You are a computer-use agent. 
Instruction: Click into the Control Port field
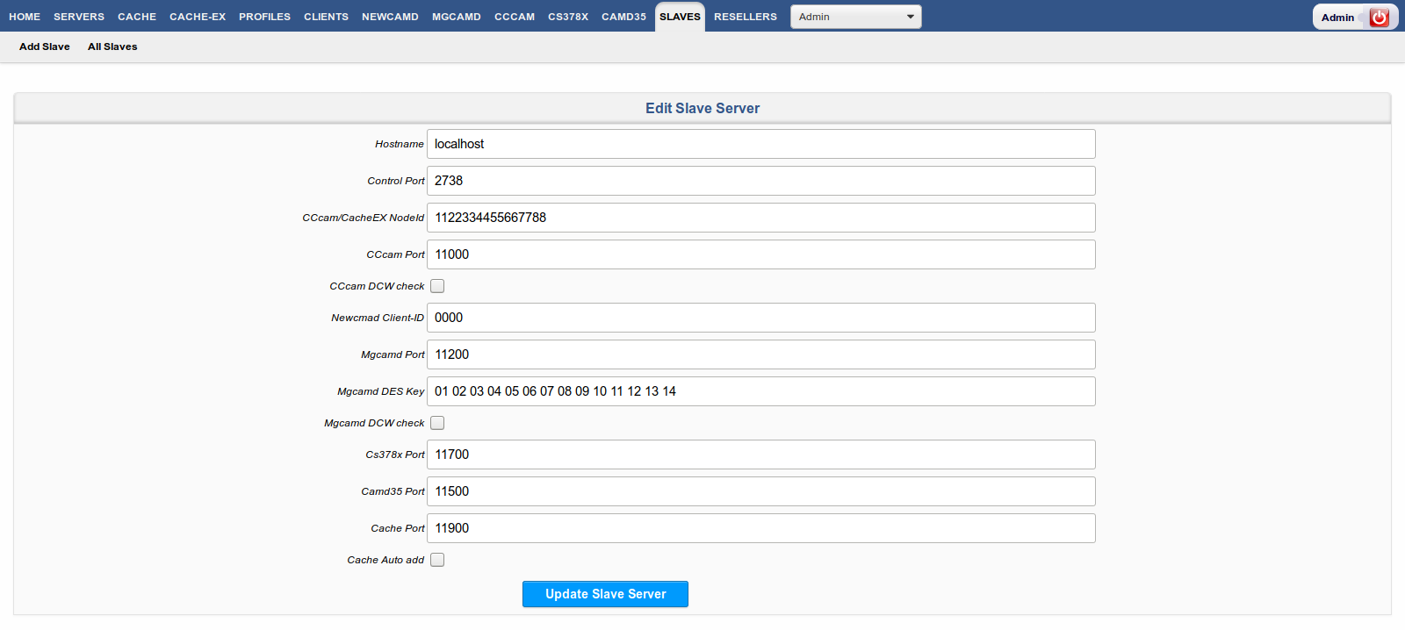point(761,181)
